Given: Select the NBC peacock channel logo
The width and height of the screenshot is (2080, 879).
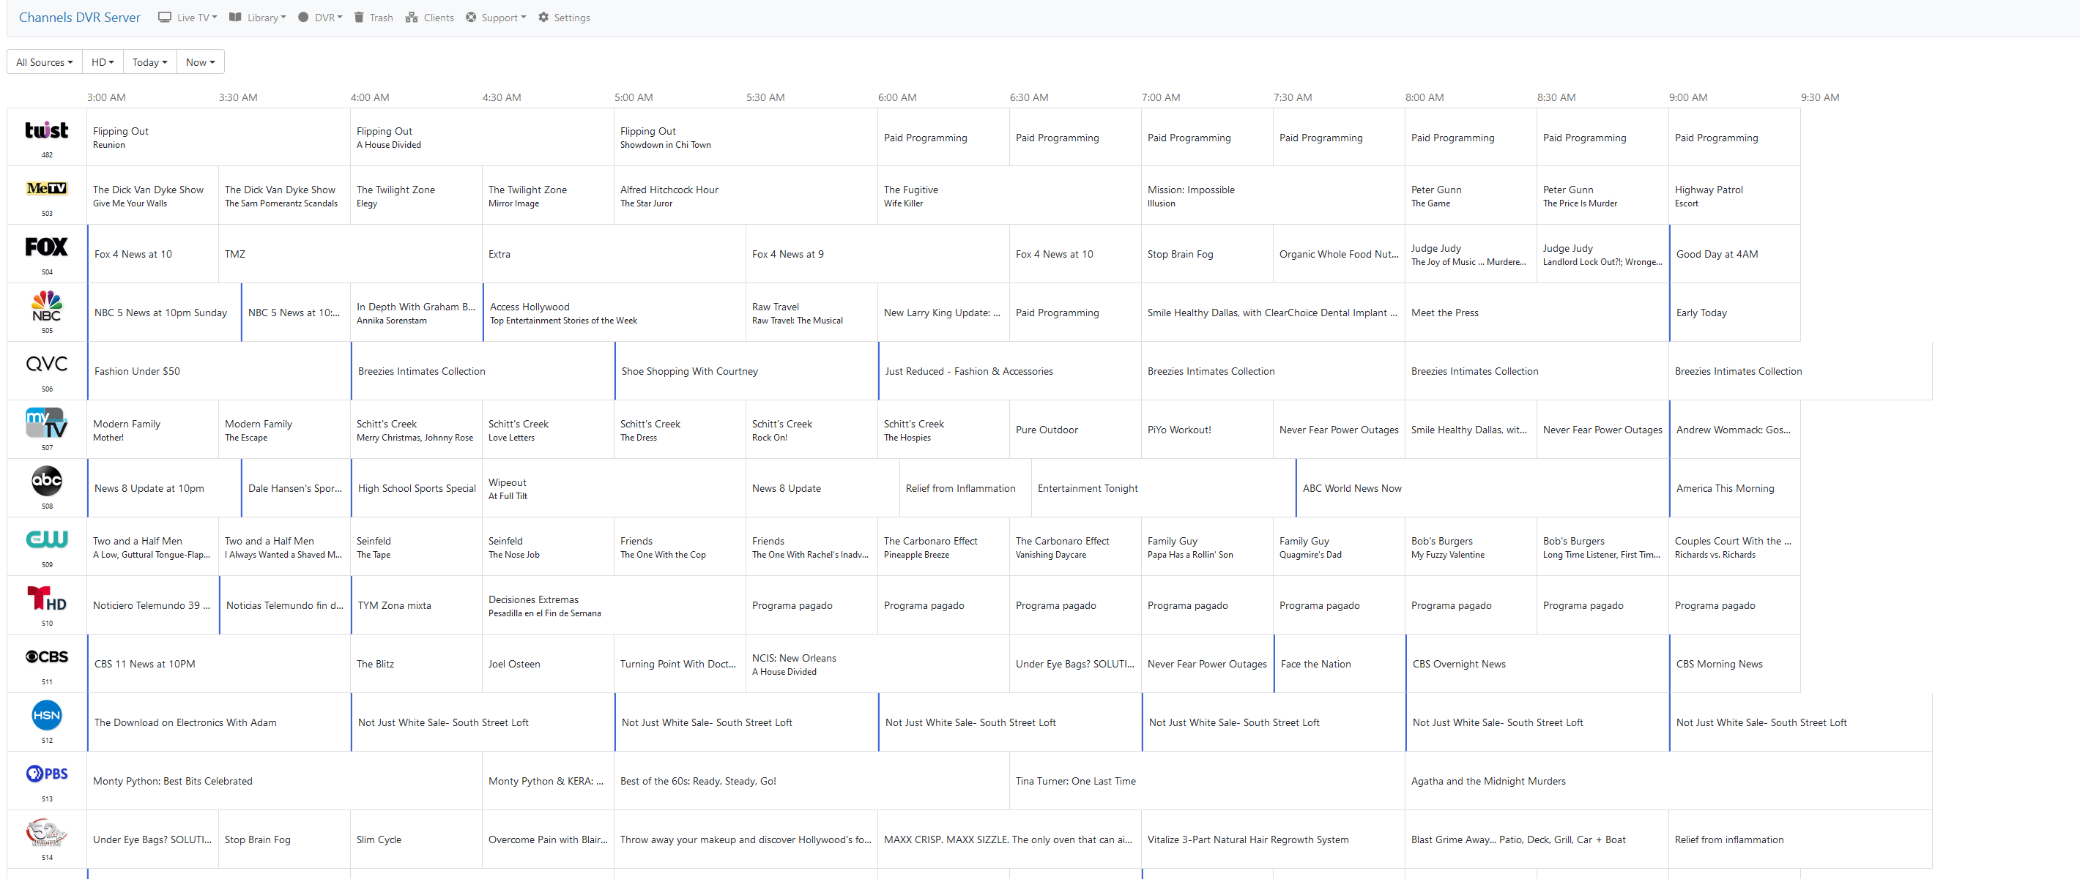Looking at the screenshot, I should pyautogui.click(x=47, y=306).
